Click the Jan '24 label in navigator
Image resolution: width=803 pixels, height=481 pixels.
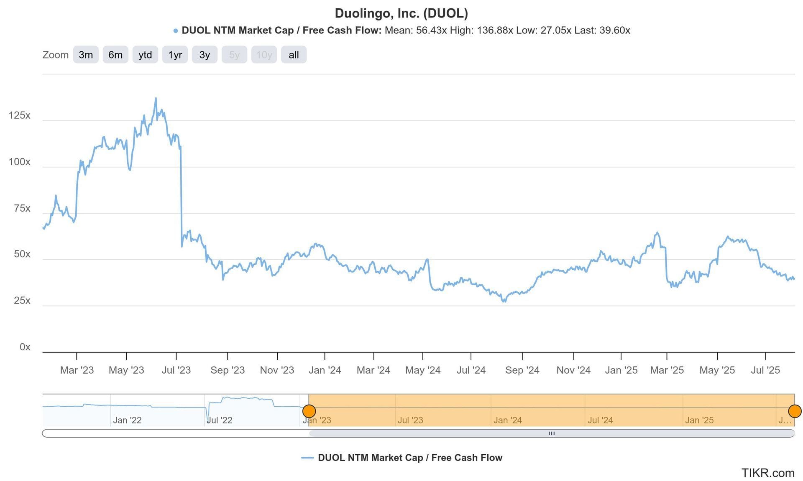coord(507,420)
